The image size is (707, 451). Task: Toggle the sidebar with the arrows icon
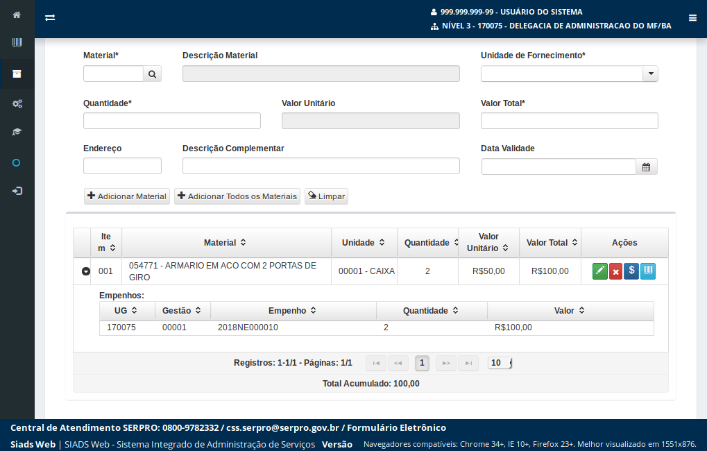(x=50, y=18)
